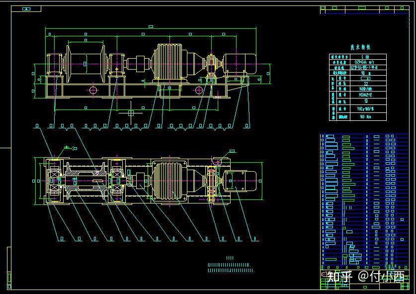Click the electric motor in the top view
The height and width of the screenshot is (294, 416).
[x=241, y=181]
